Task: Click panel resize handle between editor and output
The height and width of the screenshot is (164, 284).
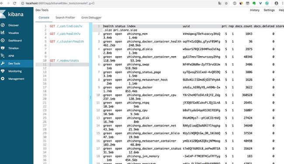Action: (90, 98)
